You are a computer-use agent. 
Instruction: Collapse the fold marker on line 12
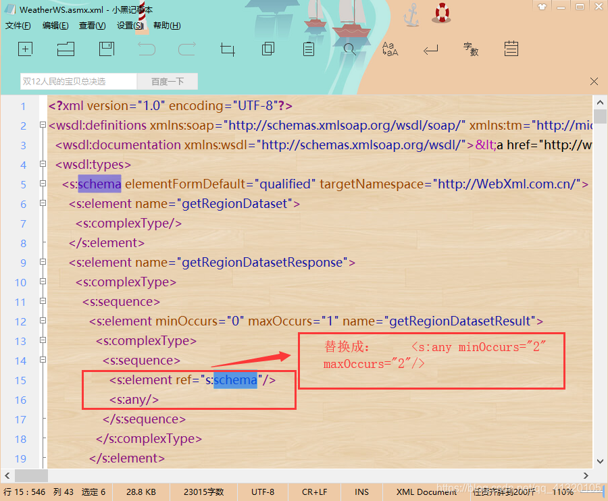(43, 321)
